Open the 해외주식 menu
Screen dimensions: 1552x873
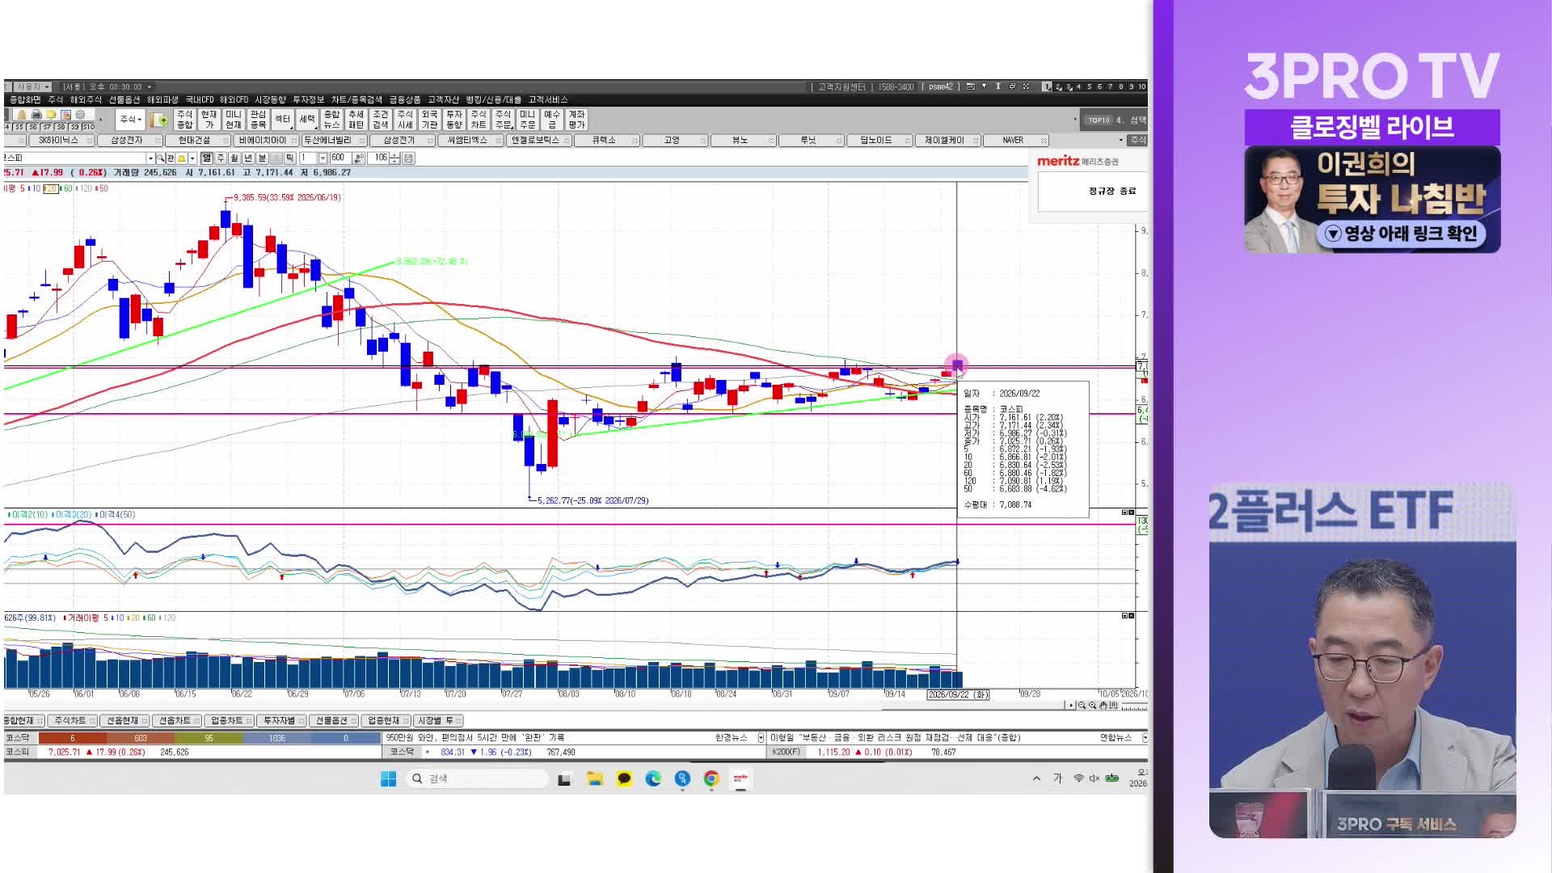(86, 99)
